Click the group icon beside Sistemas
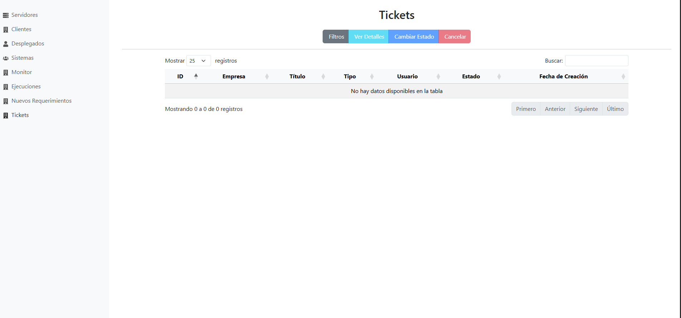Viewport: 681px width, 318px height. (x=6, y=58)
